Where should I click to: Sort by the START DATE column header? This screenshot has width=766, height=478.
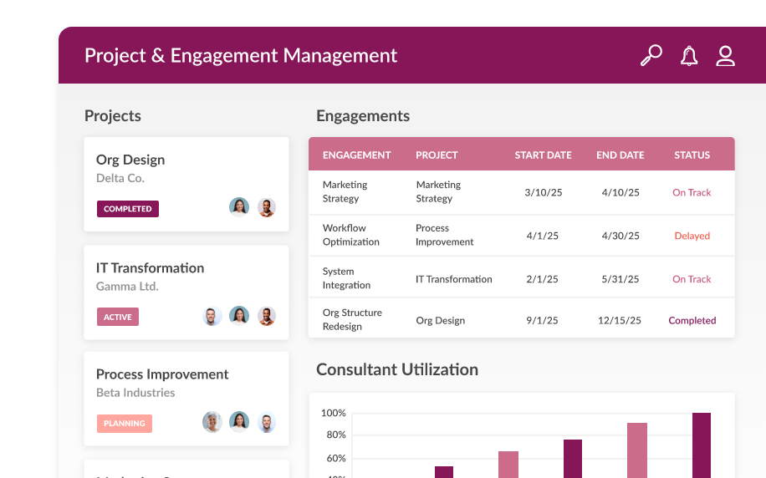[x=543, y=155]
